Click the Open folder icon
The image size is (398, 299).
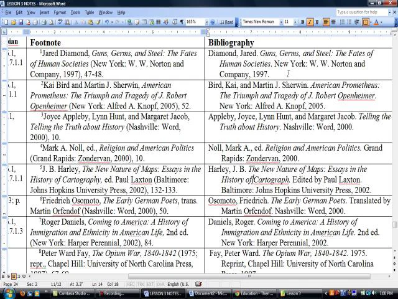14,22
